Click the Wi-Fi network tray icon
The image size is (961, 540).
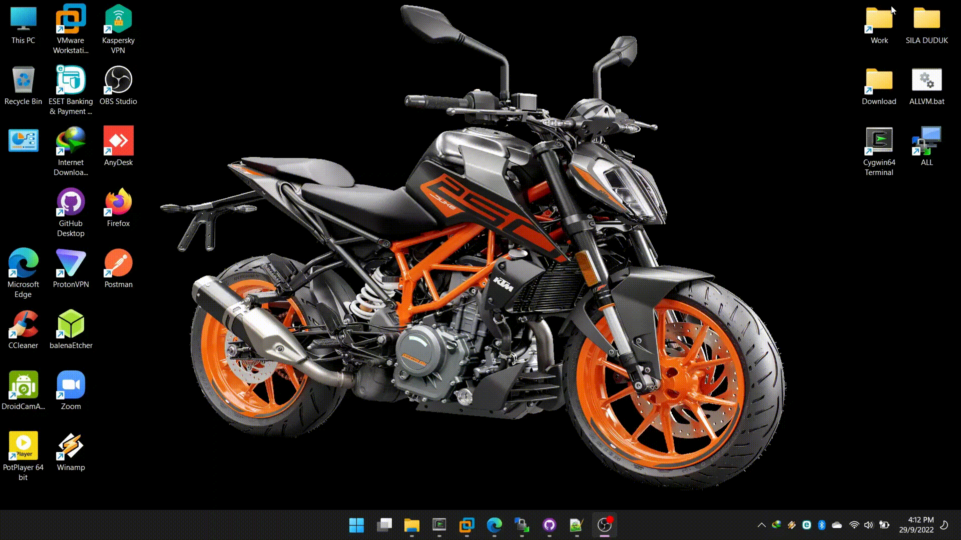coord(854,525)
